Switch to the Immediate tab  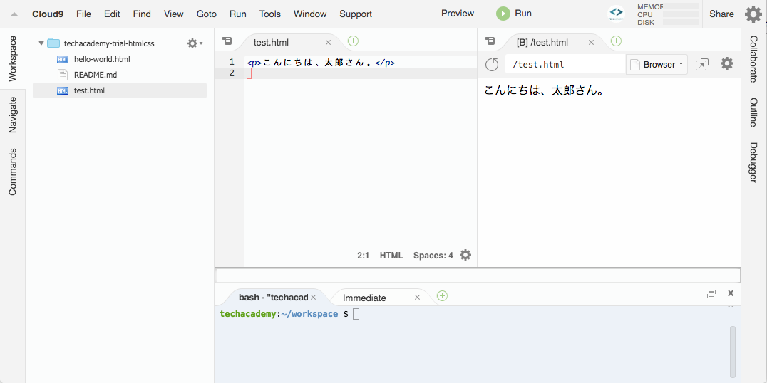click(x=364, y=298)
